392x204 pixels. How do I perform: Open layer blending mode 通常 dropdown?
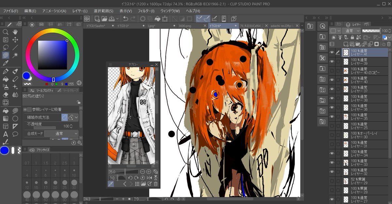coord(351,31)
